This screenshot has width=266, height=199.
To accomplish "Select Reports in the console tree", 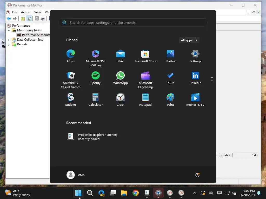I will click(20, 44).
